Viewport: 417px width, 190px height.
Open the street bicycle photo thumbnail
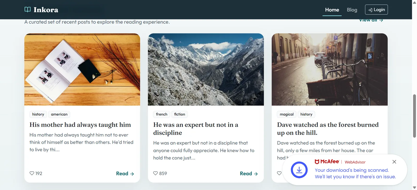click(330, 69)
